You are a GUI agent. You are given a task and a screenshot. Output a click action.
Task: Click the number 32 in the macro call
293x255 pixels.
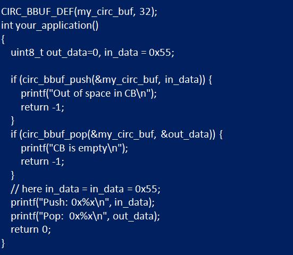pos(145,11)
